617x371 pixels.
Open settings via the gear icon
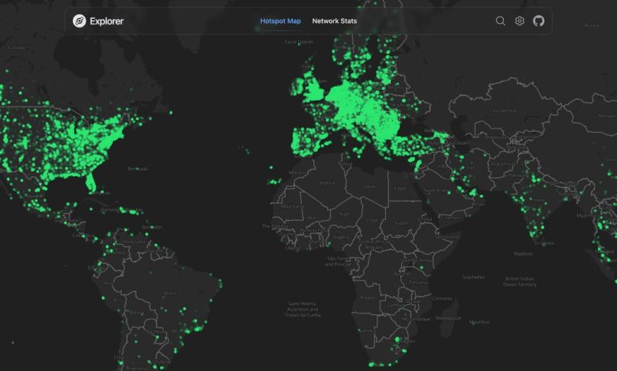tap(520, 21)
